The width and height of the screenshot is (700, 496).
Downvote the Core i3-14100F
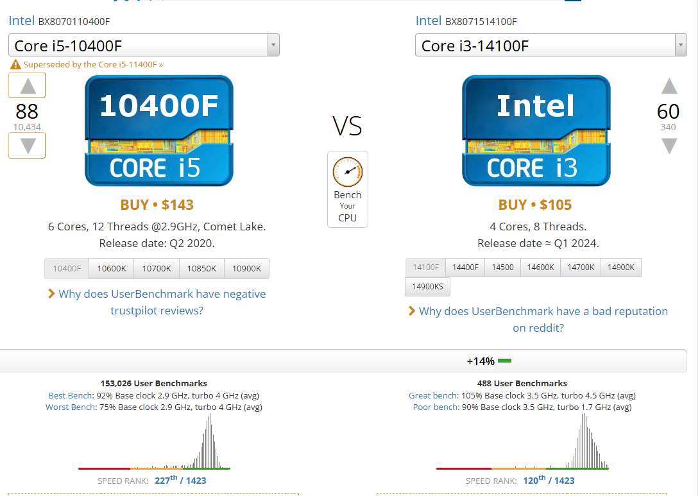point(669,146)
